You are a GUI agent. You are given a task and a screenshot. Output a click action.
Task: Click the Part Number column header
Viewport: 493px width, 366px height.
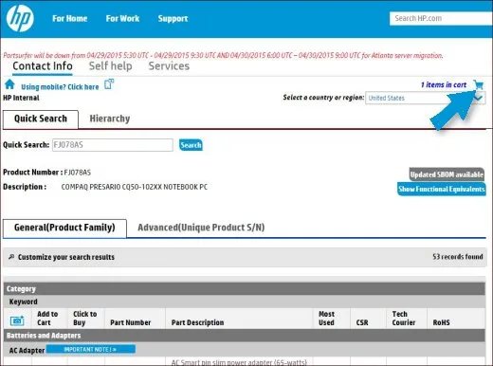click(x=131, y=322)
